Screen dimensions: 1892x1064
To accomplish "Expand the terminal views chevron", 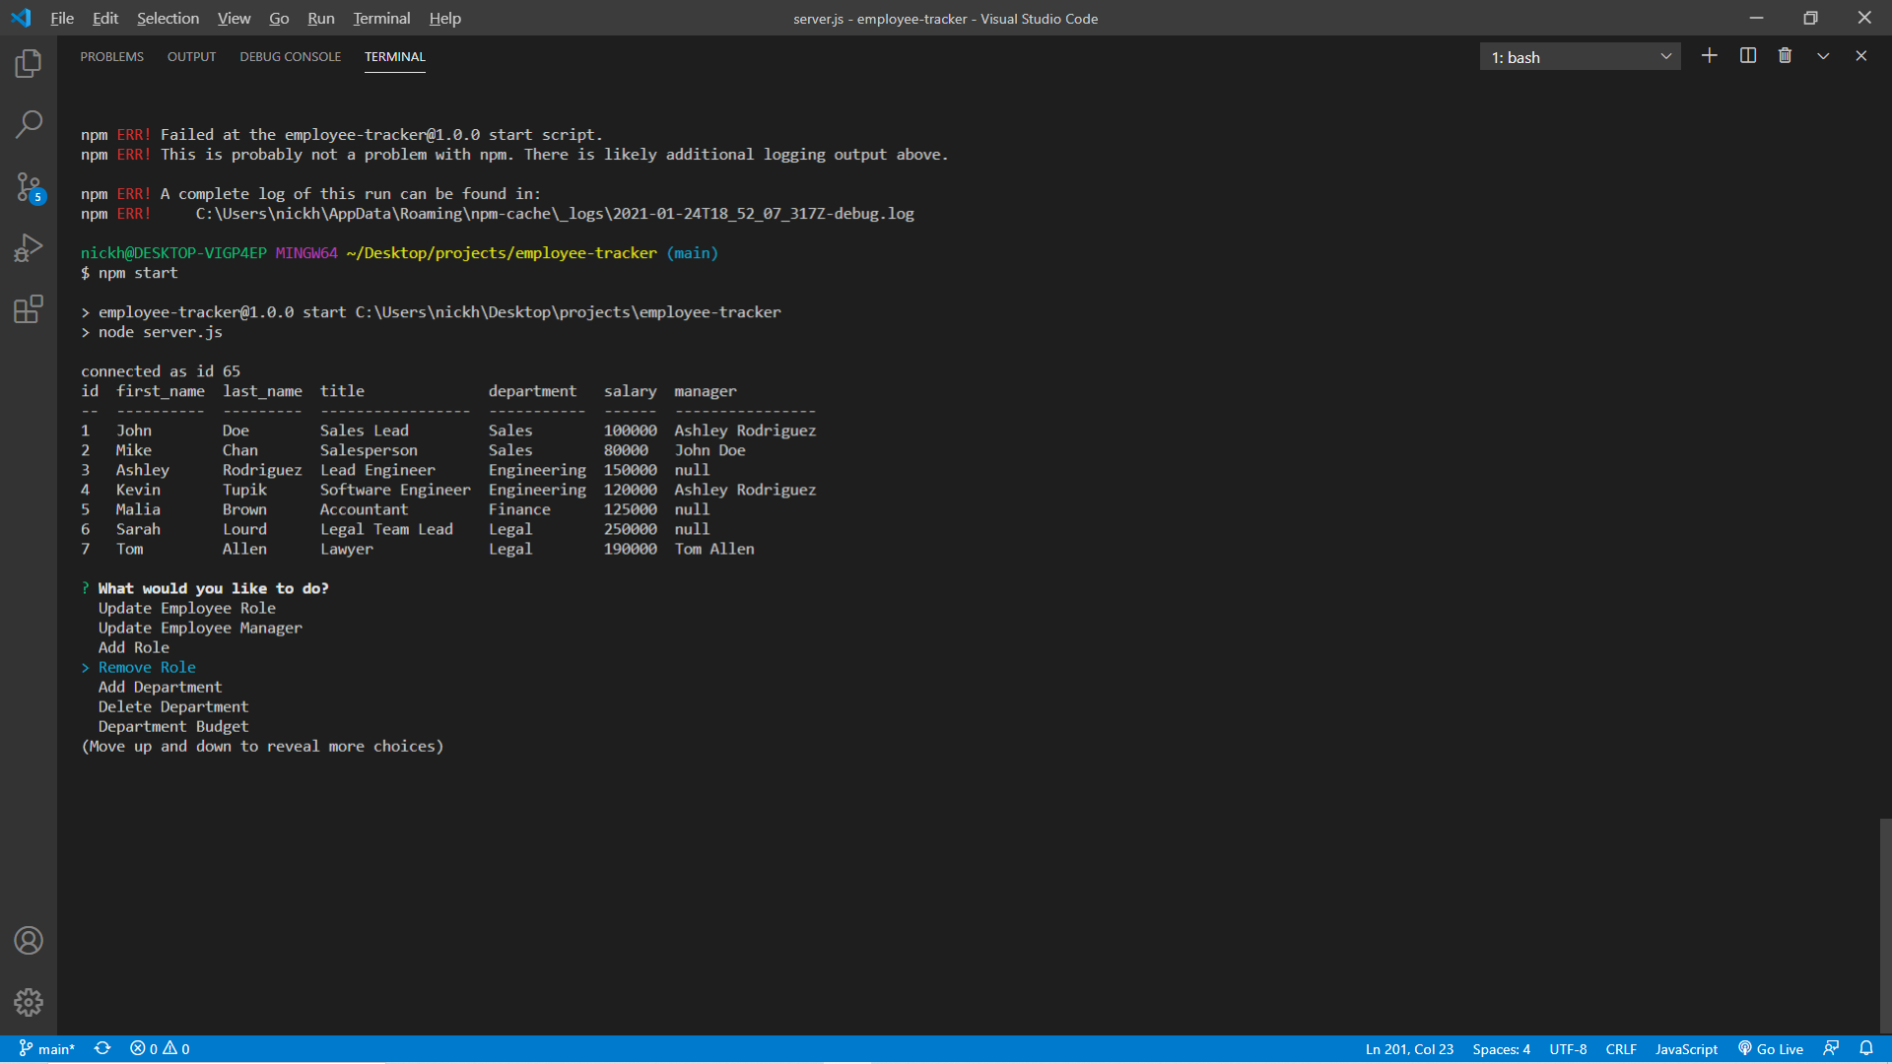I will [x=1823, y=56].
